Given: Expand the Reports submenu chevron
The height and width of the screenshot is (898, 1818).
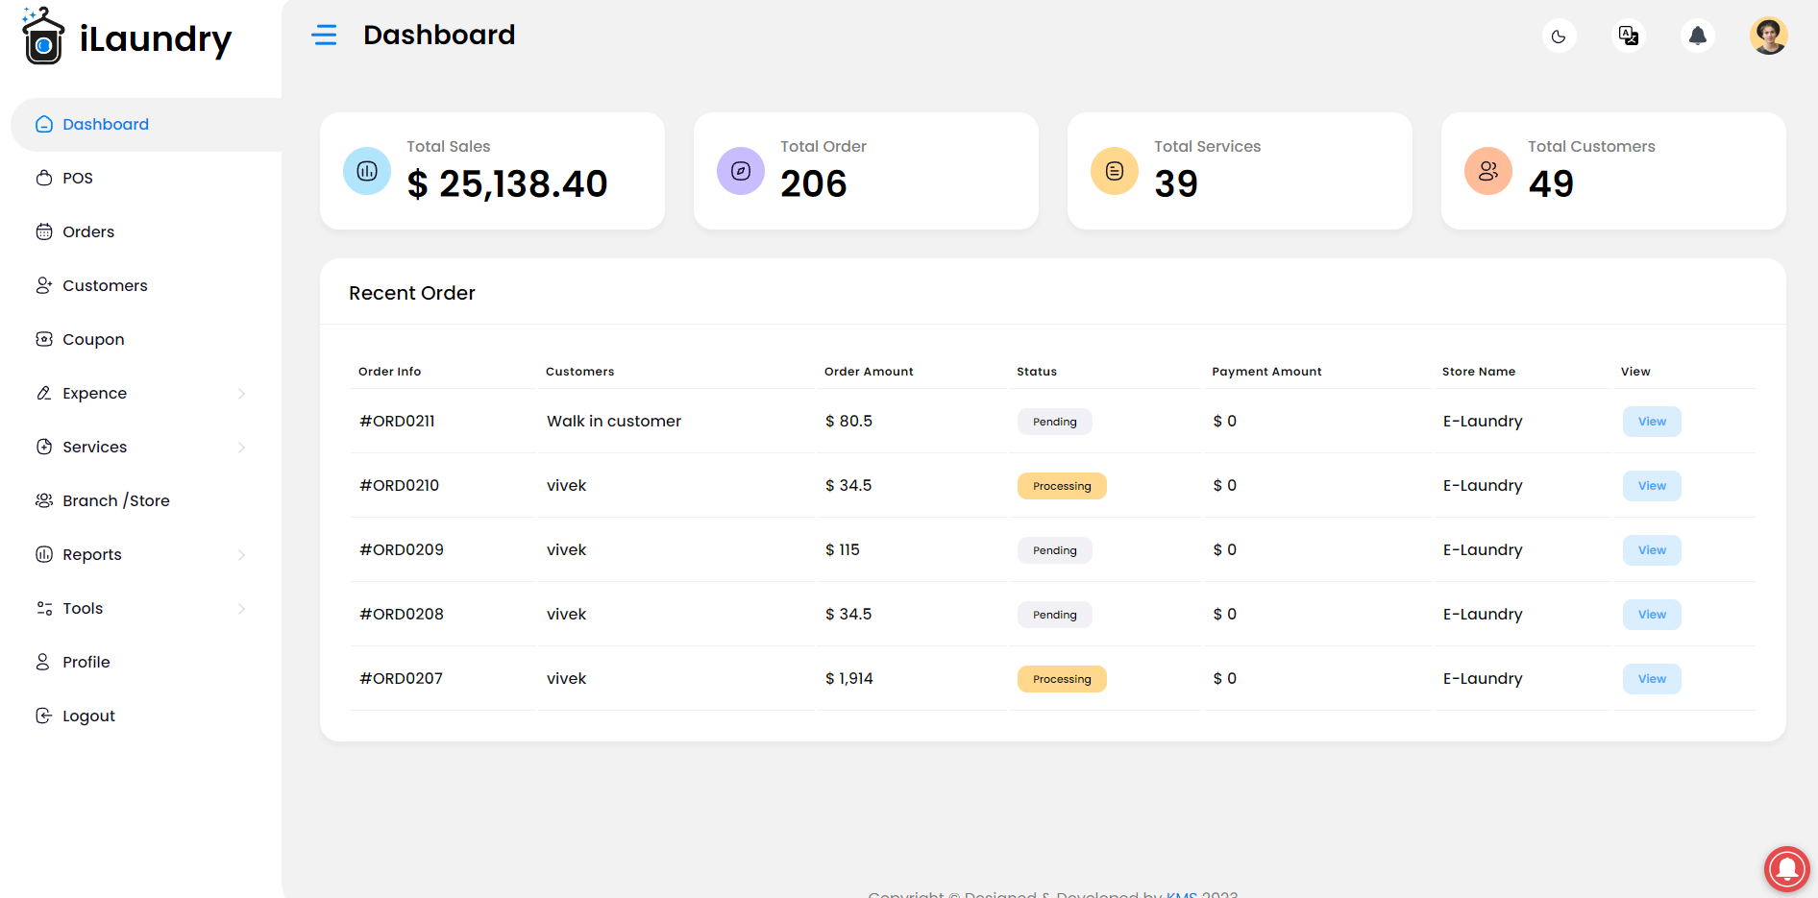Looking at the screenshot, I should coord(241,555).
